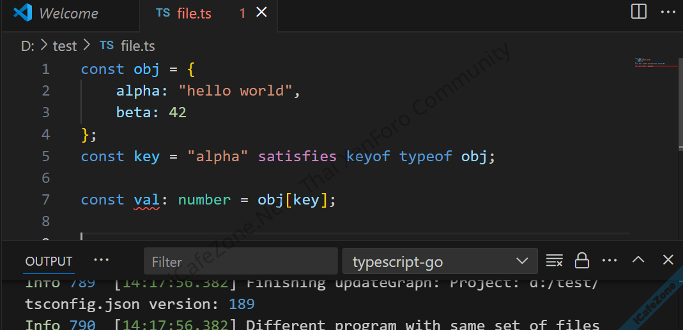Screen dimensions: 683x330
Task: Close the file.ts tab
Action: pos(261,13)
